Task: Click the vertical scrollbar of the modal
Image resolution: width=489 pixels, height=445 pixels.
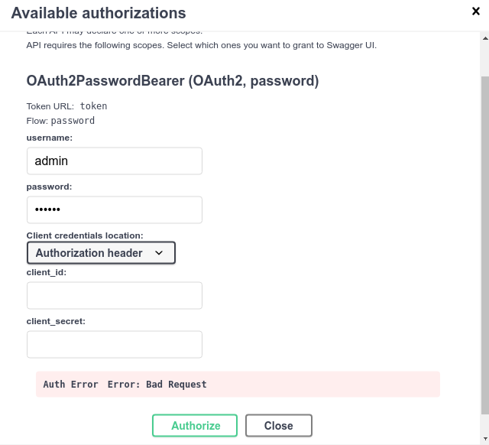Action: coord(484,229)
